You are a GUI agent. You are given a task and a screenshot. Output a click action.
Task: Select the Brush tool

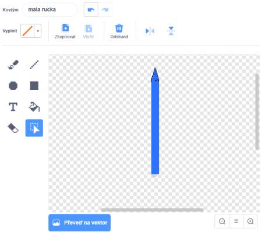[13, 64]
